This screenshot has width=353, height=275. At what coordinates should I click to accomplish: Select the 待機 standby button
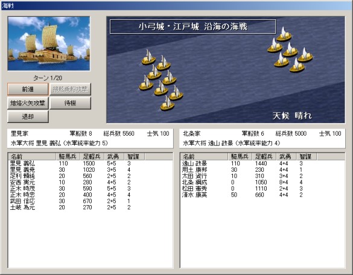coord(70,103)
